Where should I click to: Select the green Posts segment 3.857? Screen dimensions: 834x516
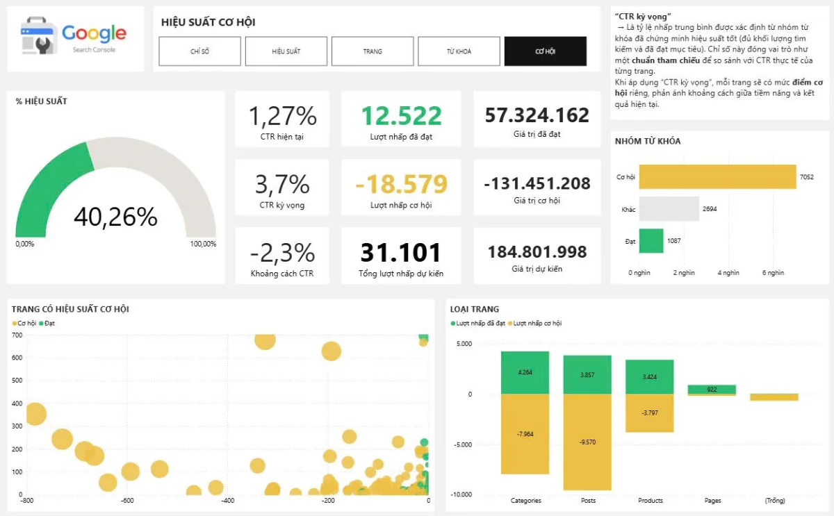point(587,375)
